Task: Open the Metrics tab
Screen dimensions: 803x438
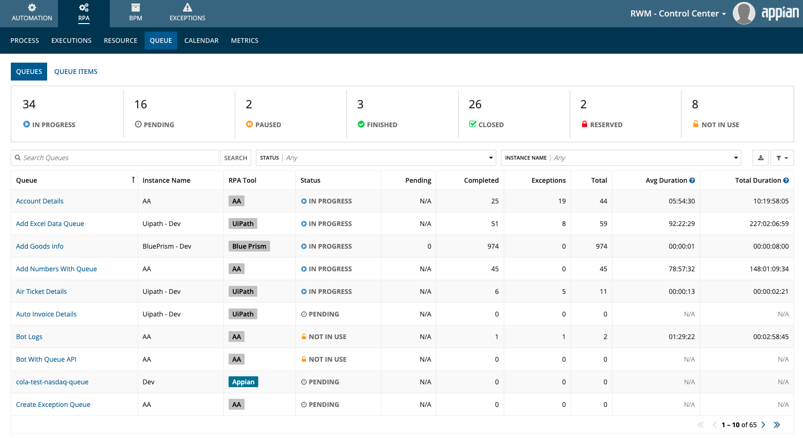Action: [x=245, y=41]
